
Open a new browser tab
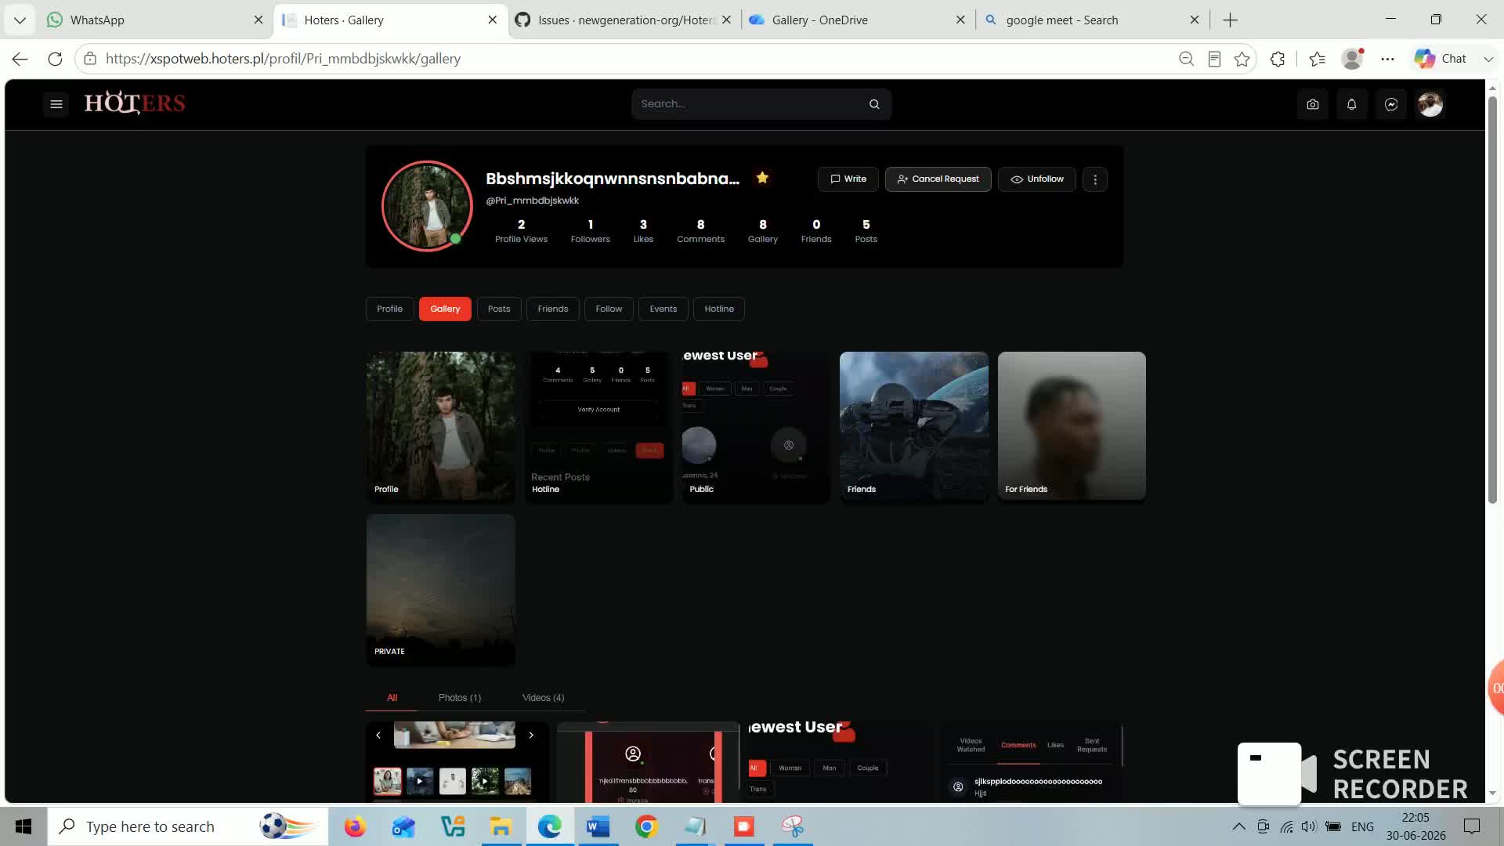coord(1230,20)
